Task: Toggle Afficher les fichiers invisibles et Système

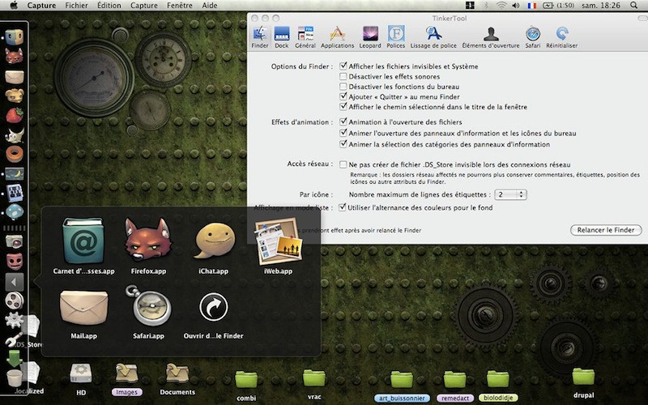Action: coord(343,66)
